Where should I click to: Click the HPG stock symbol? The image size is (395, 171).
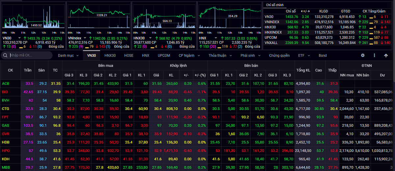click(6, 151)
